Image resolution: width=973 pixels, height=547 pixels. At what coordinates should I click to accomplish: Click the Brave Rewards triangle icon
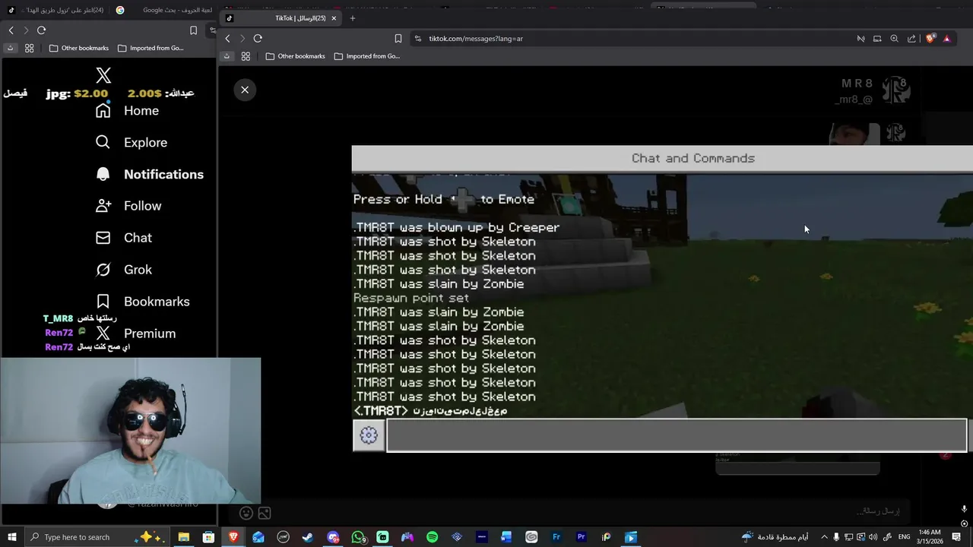pyautogui.click(x=946, y=39)
